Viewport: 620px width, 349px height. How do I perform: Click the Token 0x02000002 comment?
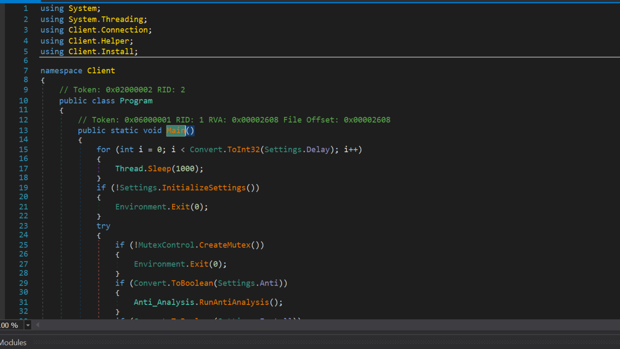click(x=122, y=90)
